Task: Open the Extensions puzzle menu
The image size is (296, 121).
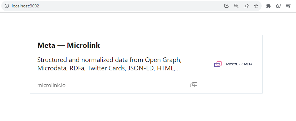Action: pyautogui.click(x=268, y=6)
